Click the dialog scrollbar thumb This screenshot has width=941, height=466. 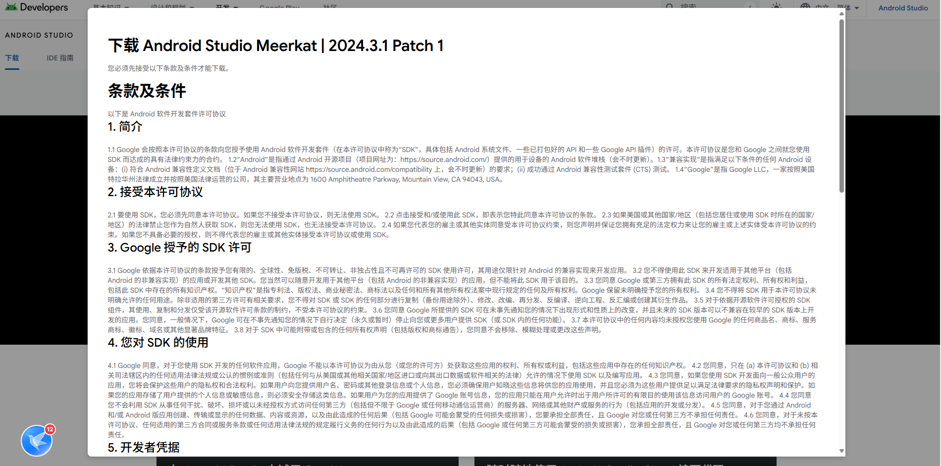841,105
